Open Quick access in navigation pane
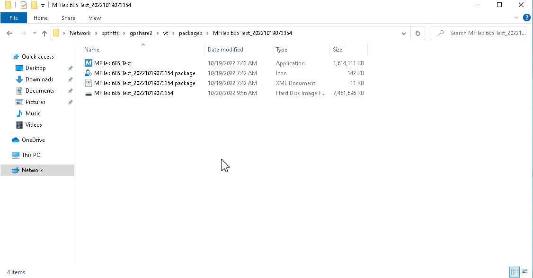The width and height of the screenshot is (533, 278). [38, 57]
